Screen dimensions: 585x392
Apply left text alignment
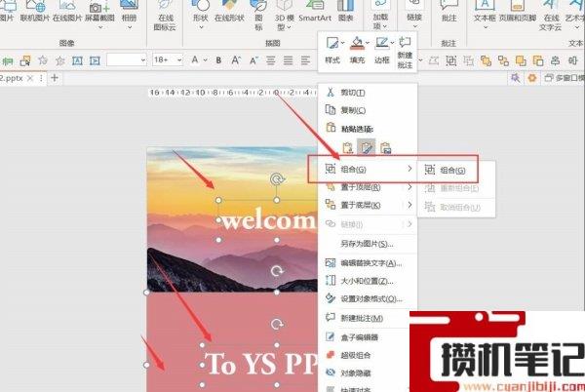pos(305,60)
